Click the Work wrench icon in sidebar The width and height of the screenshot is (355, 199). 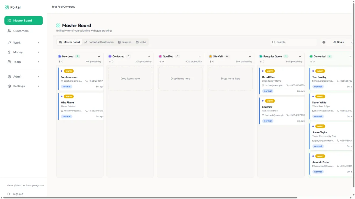9,42
